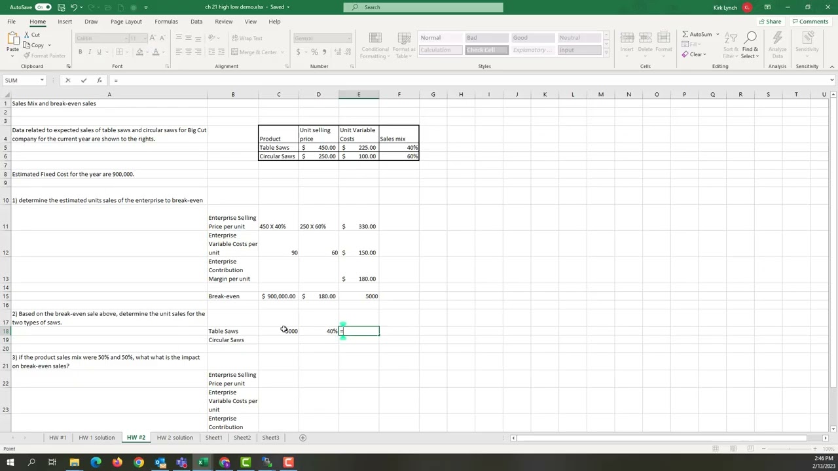This screenshot has height=471, width=838.
Task: Open the General number format dropdown
Action: [x=348, y=39]
